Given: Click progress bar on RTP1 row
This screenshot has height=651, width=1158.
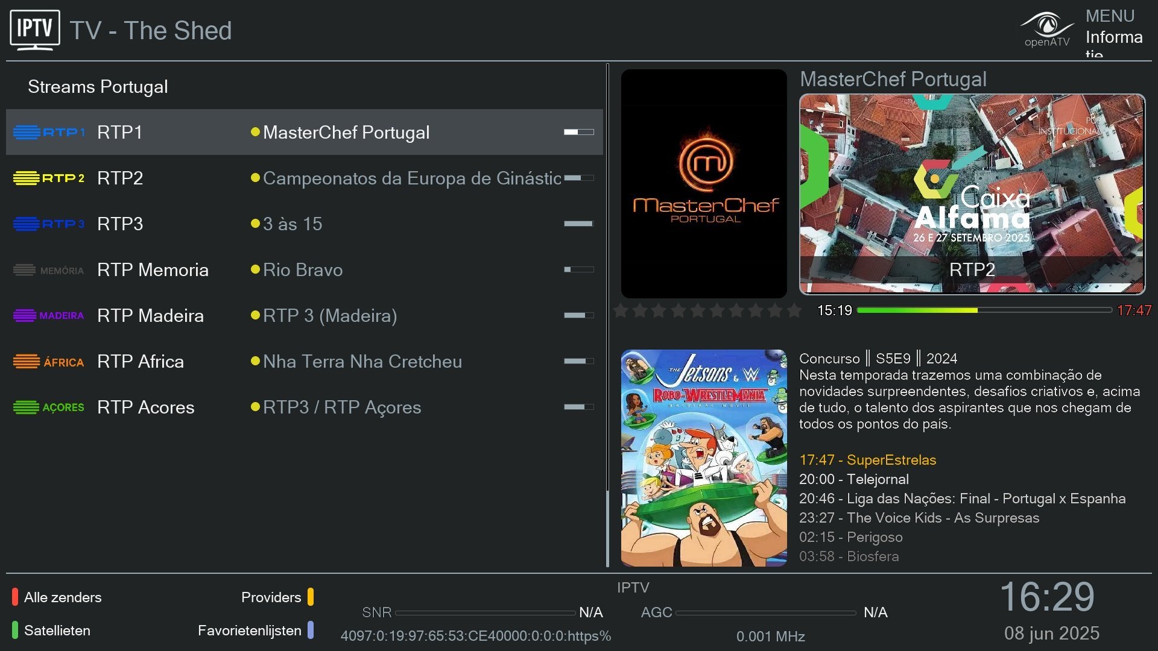Looking at the screenshot, I should coord(579,132).
